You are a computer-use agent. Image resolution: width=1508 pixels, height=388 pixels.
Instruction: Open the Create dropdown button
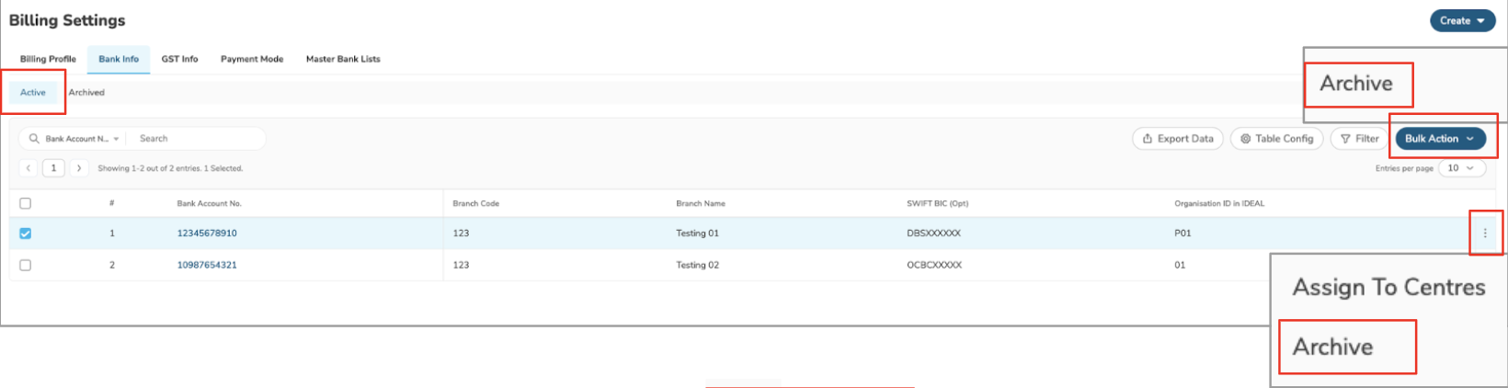(x=1462, y=20)
